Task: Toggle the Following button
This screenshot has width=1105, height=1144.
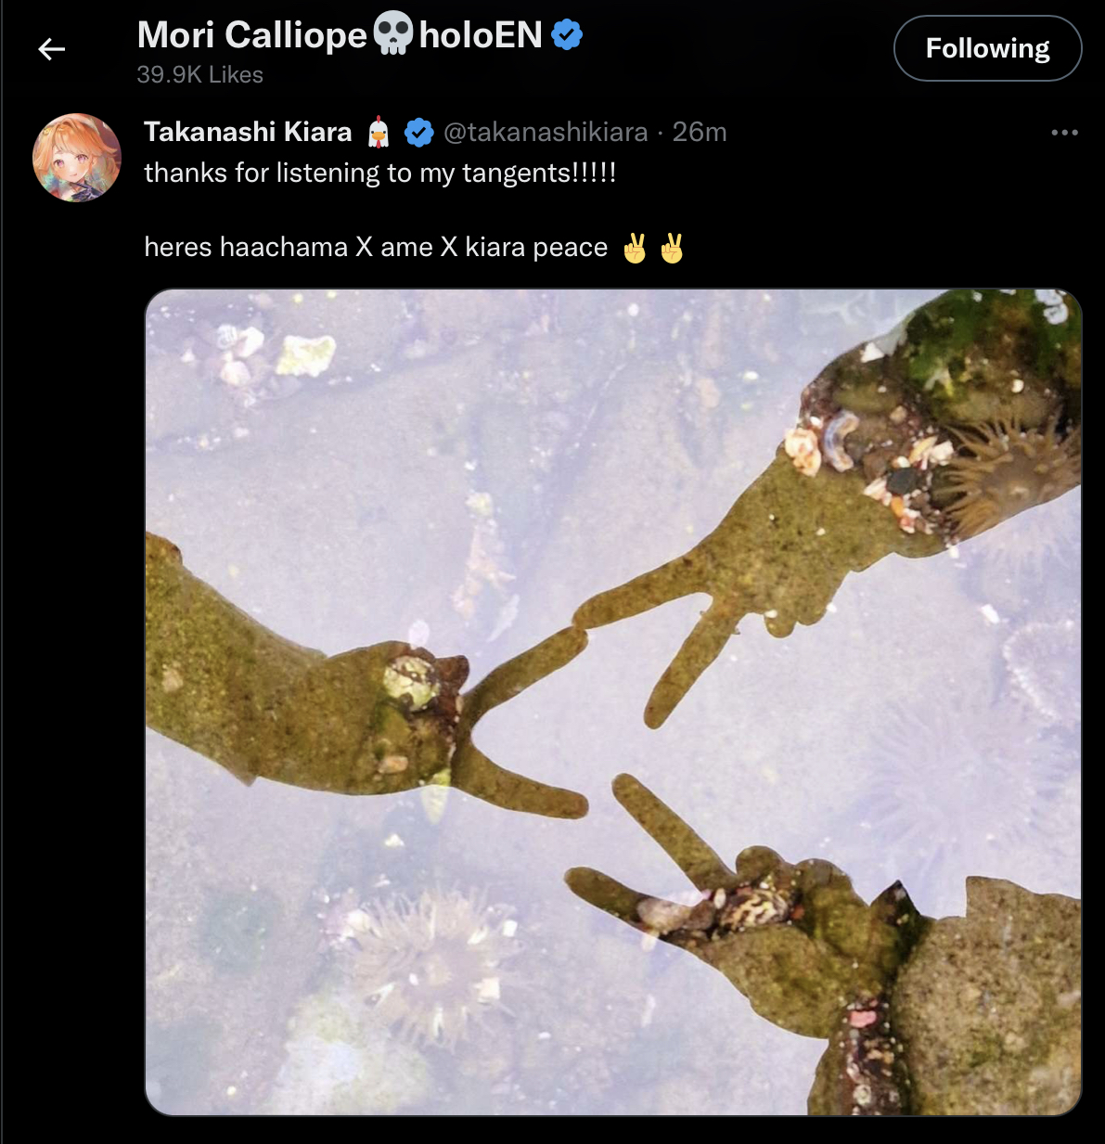Action: click(987, 48)
